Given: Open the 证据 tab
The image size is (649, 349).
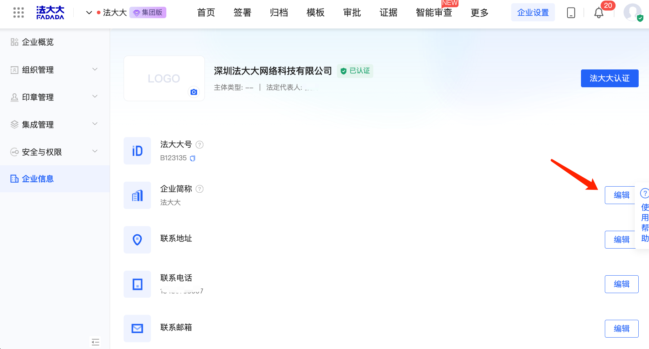Looking at the screenshot, I should pyautogui.click(x=389, y=13).
